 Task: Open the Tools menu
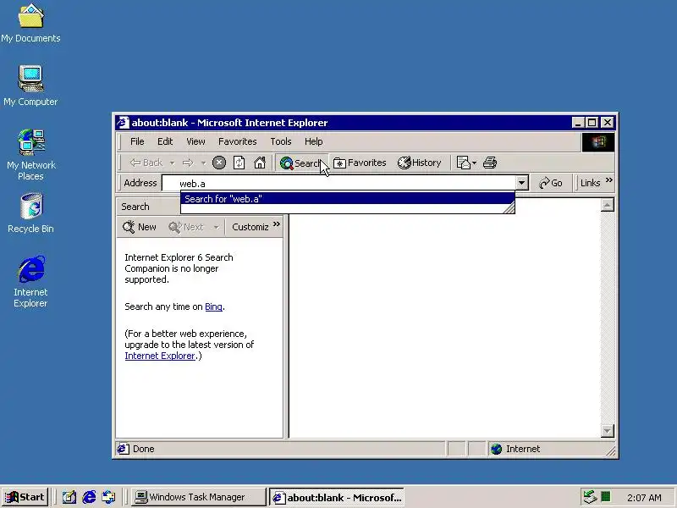(x=281, y=141)
